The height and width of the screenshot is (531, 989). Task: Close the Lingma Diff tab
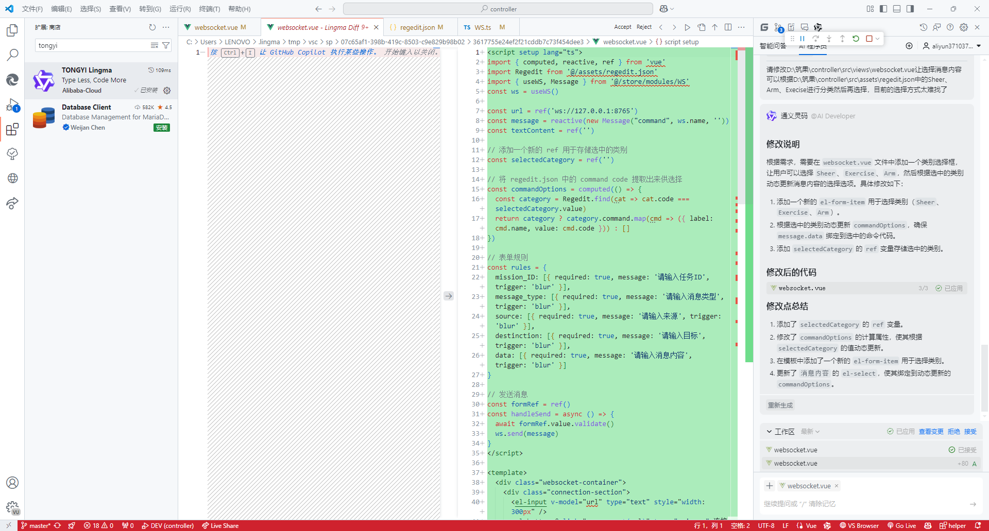click(376, 27)
